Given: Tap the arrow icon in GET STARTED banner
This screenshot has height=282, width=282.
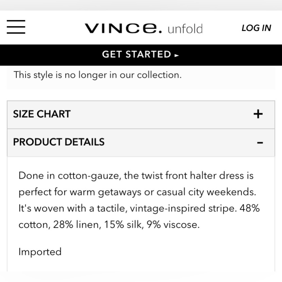Looking at the screenshot, I should click(177, 55).
